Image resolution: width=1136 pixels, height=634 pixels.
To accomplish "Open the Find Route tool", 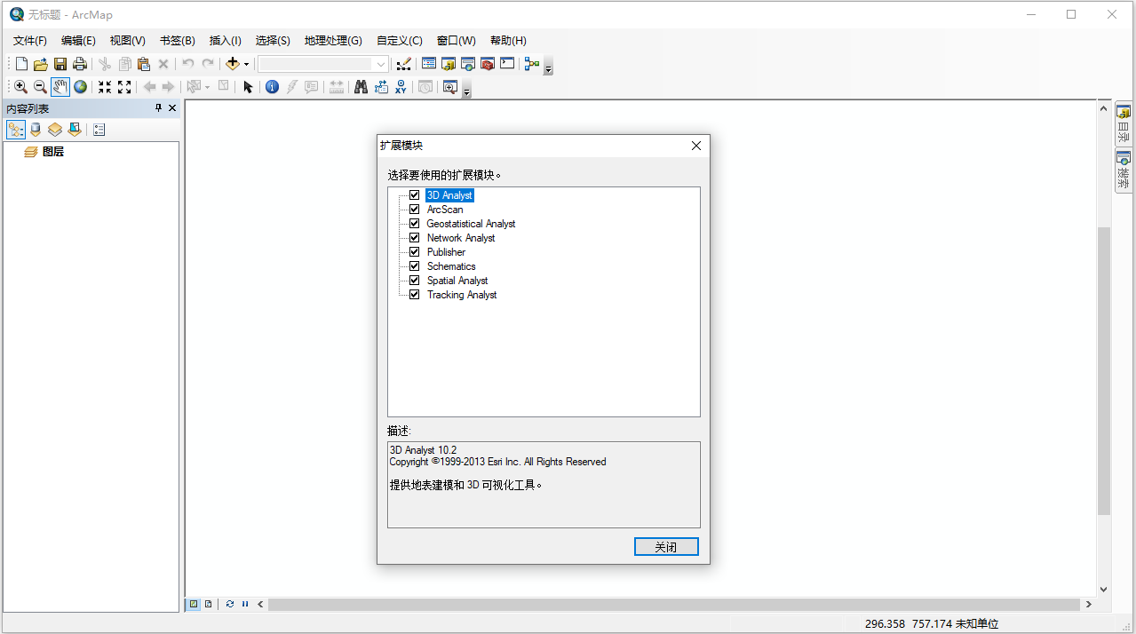I will click(x=381, y=87).
